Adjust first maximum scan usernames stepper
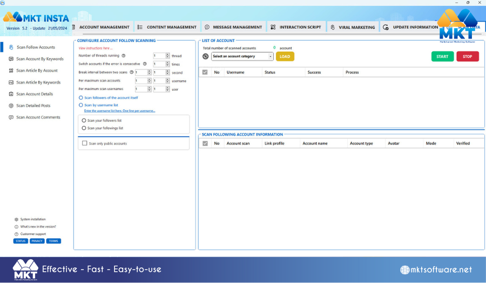This screenshot has width=486, height=283. pos(150,89)
